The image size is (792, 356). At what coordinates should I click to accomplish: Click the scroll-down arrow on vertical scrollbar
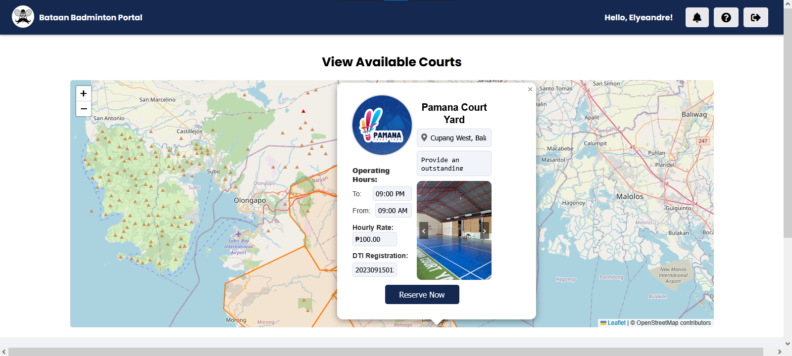788,344
